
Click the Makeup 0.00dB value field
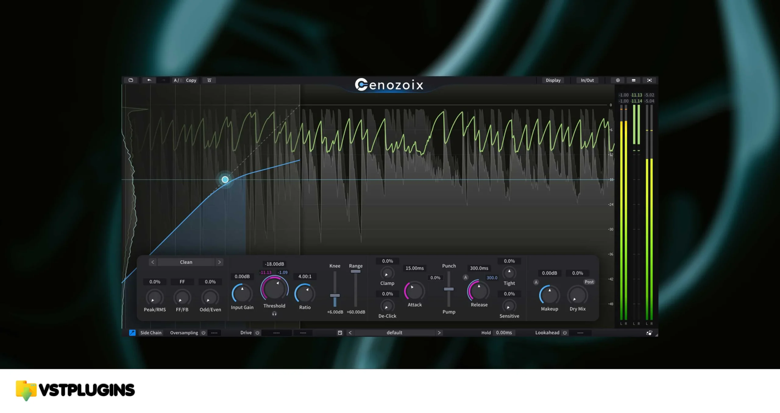click(549, 273)
